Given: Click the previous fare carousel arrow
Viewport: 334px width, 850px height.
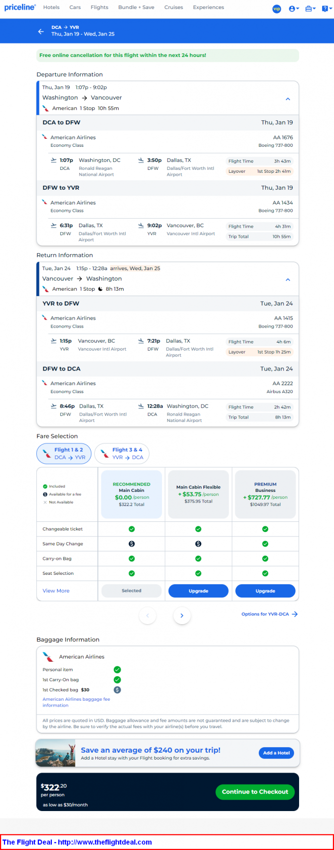Looking at the screenshot, I should click(148, 616).
